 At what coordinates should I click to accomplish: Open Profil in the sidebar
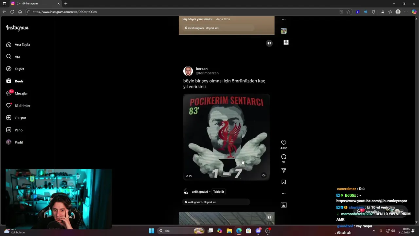pyautogui.click(x=14, y=142)
